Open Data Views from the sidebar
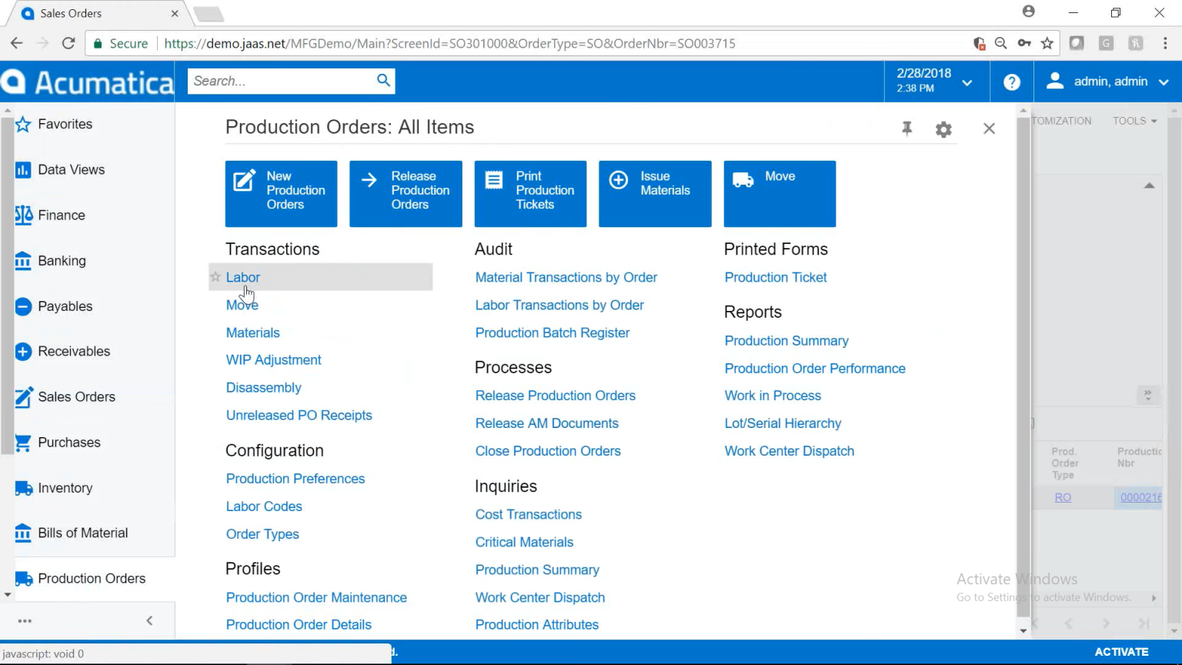The image size is (1182, 665). pos(71,169)
